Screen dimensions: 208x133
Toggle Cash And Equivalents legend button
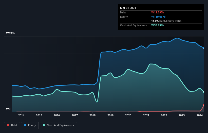click(x=58, y=125)
